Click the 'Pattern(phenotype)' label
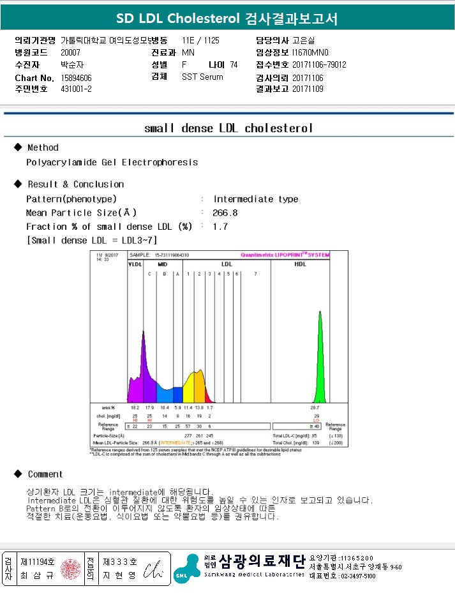Viewport: 455px width, 593px height. 71,199
